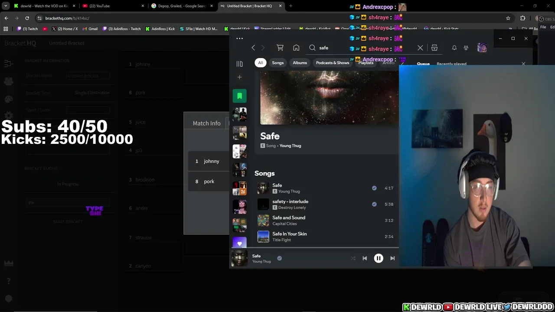This screenshot has width=555, height=312.
Task: Select the All filter chip
Action: (x=261, y=63)
